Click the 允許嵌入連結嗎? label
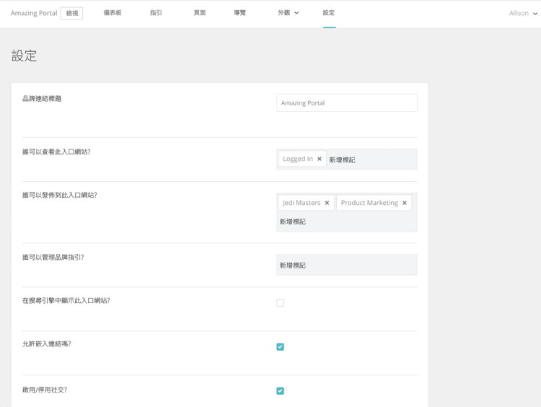The height and width of the screenshot is (407, 541). tap(47, 343)
